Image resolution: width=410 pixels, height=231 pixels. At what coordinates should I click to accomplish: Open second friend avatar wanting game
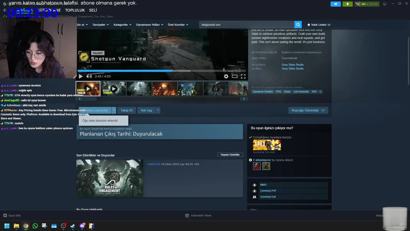pos(266,166)
